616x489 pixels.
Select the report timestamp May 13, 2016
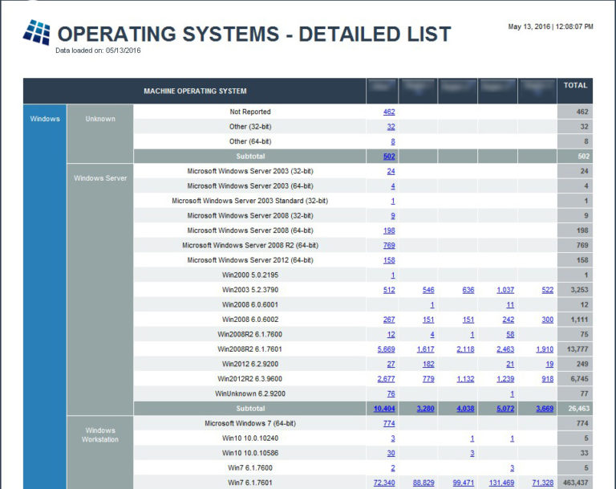pos(550,26)
